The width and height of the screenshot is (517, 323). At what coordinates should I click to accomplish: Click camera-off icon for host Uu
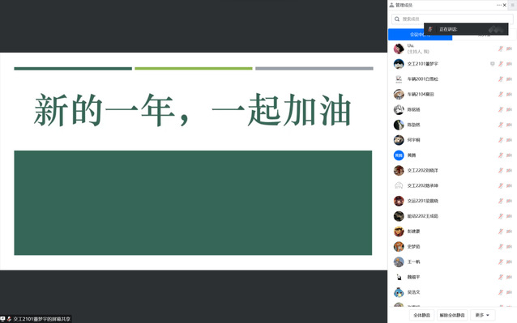[509, 49]
